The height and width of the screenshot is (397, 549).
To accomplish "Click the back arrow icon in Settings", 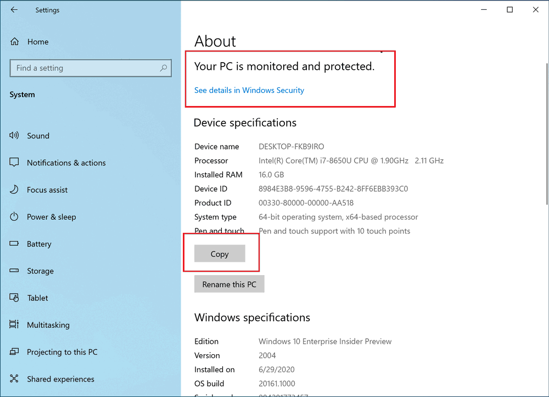I will point(14,10).
